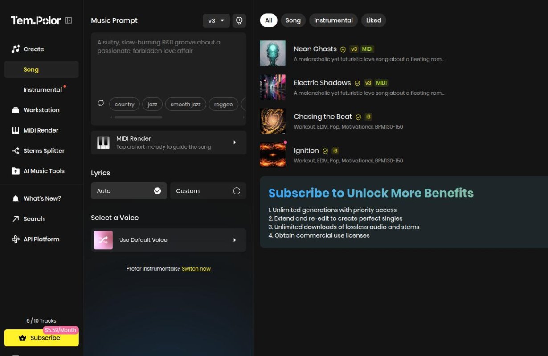This screenshot has width=548, height=356.
Task: Switch to the Instrumental filter tab
Action: pos(333,20)
